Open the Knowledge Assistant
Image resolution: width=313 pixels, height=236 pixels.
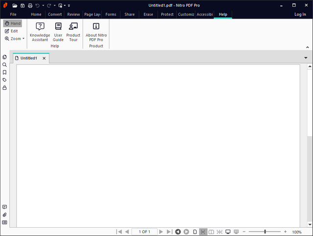(x=40, y=31)
